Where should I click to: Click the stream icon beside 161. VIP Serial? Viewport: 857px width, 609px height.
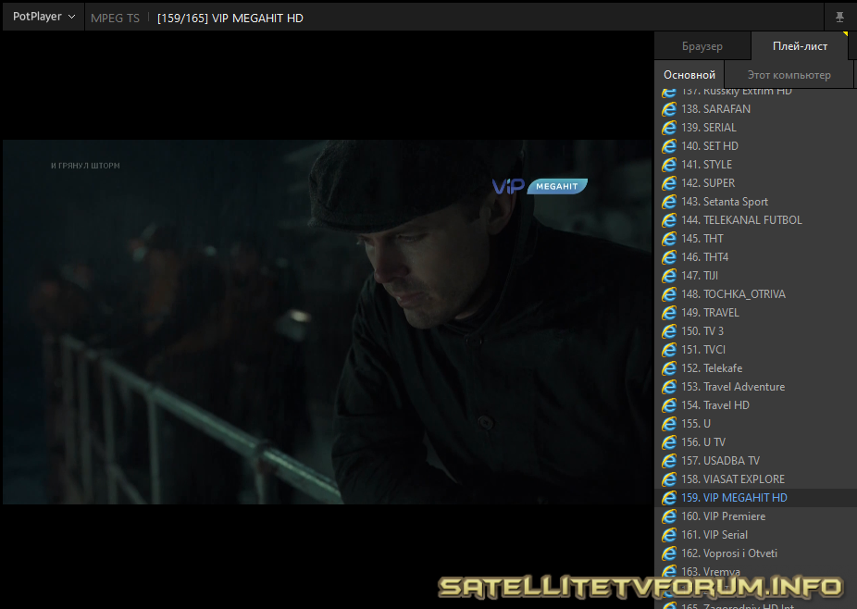point(669,535)
